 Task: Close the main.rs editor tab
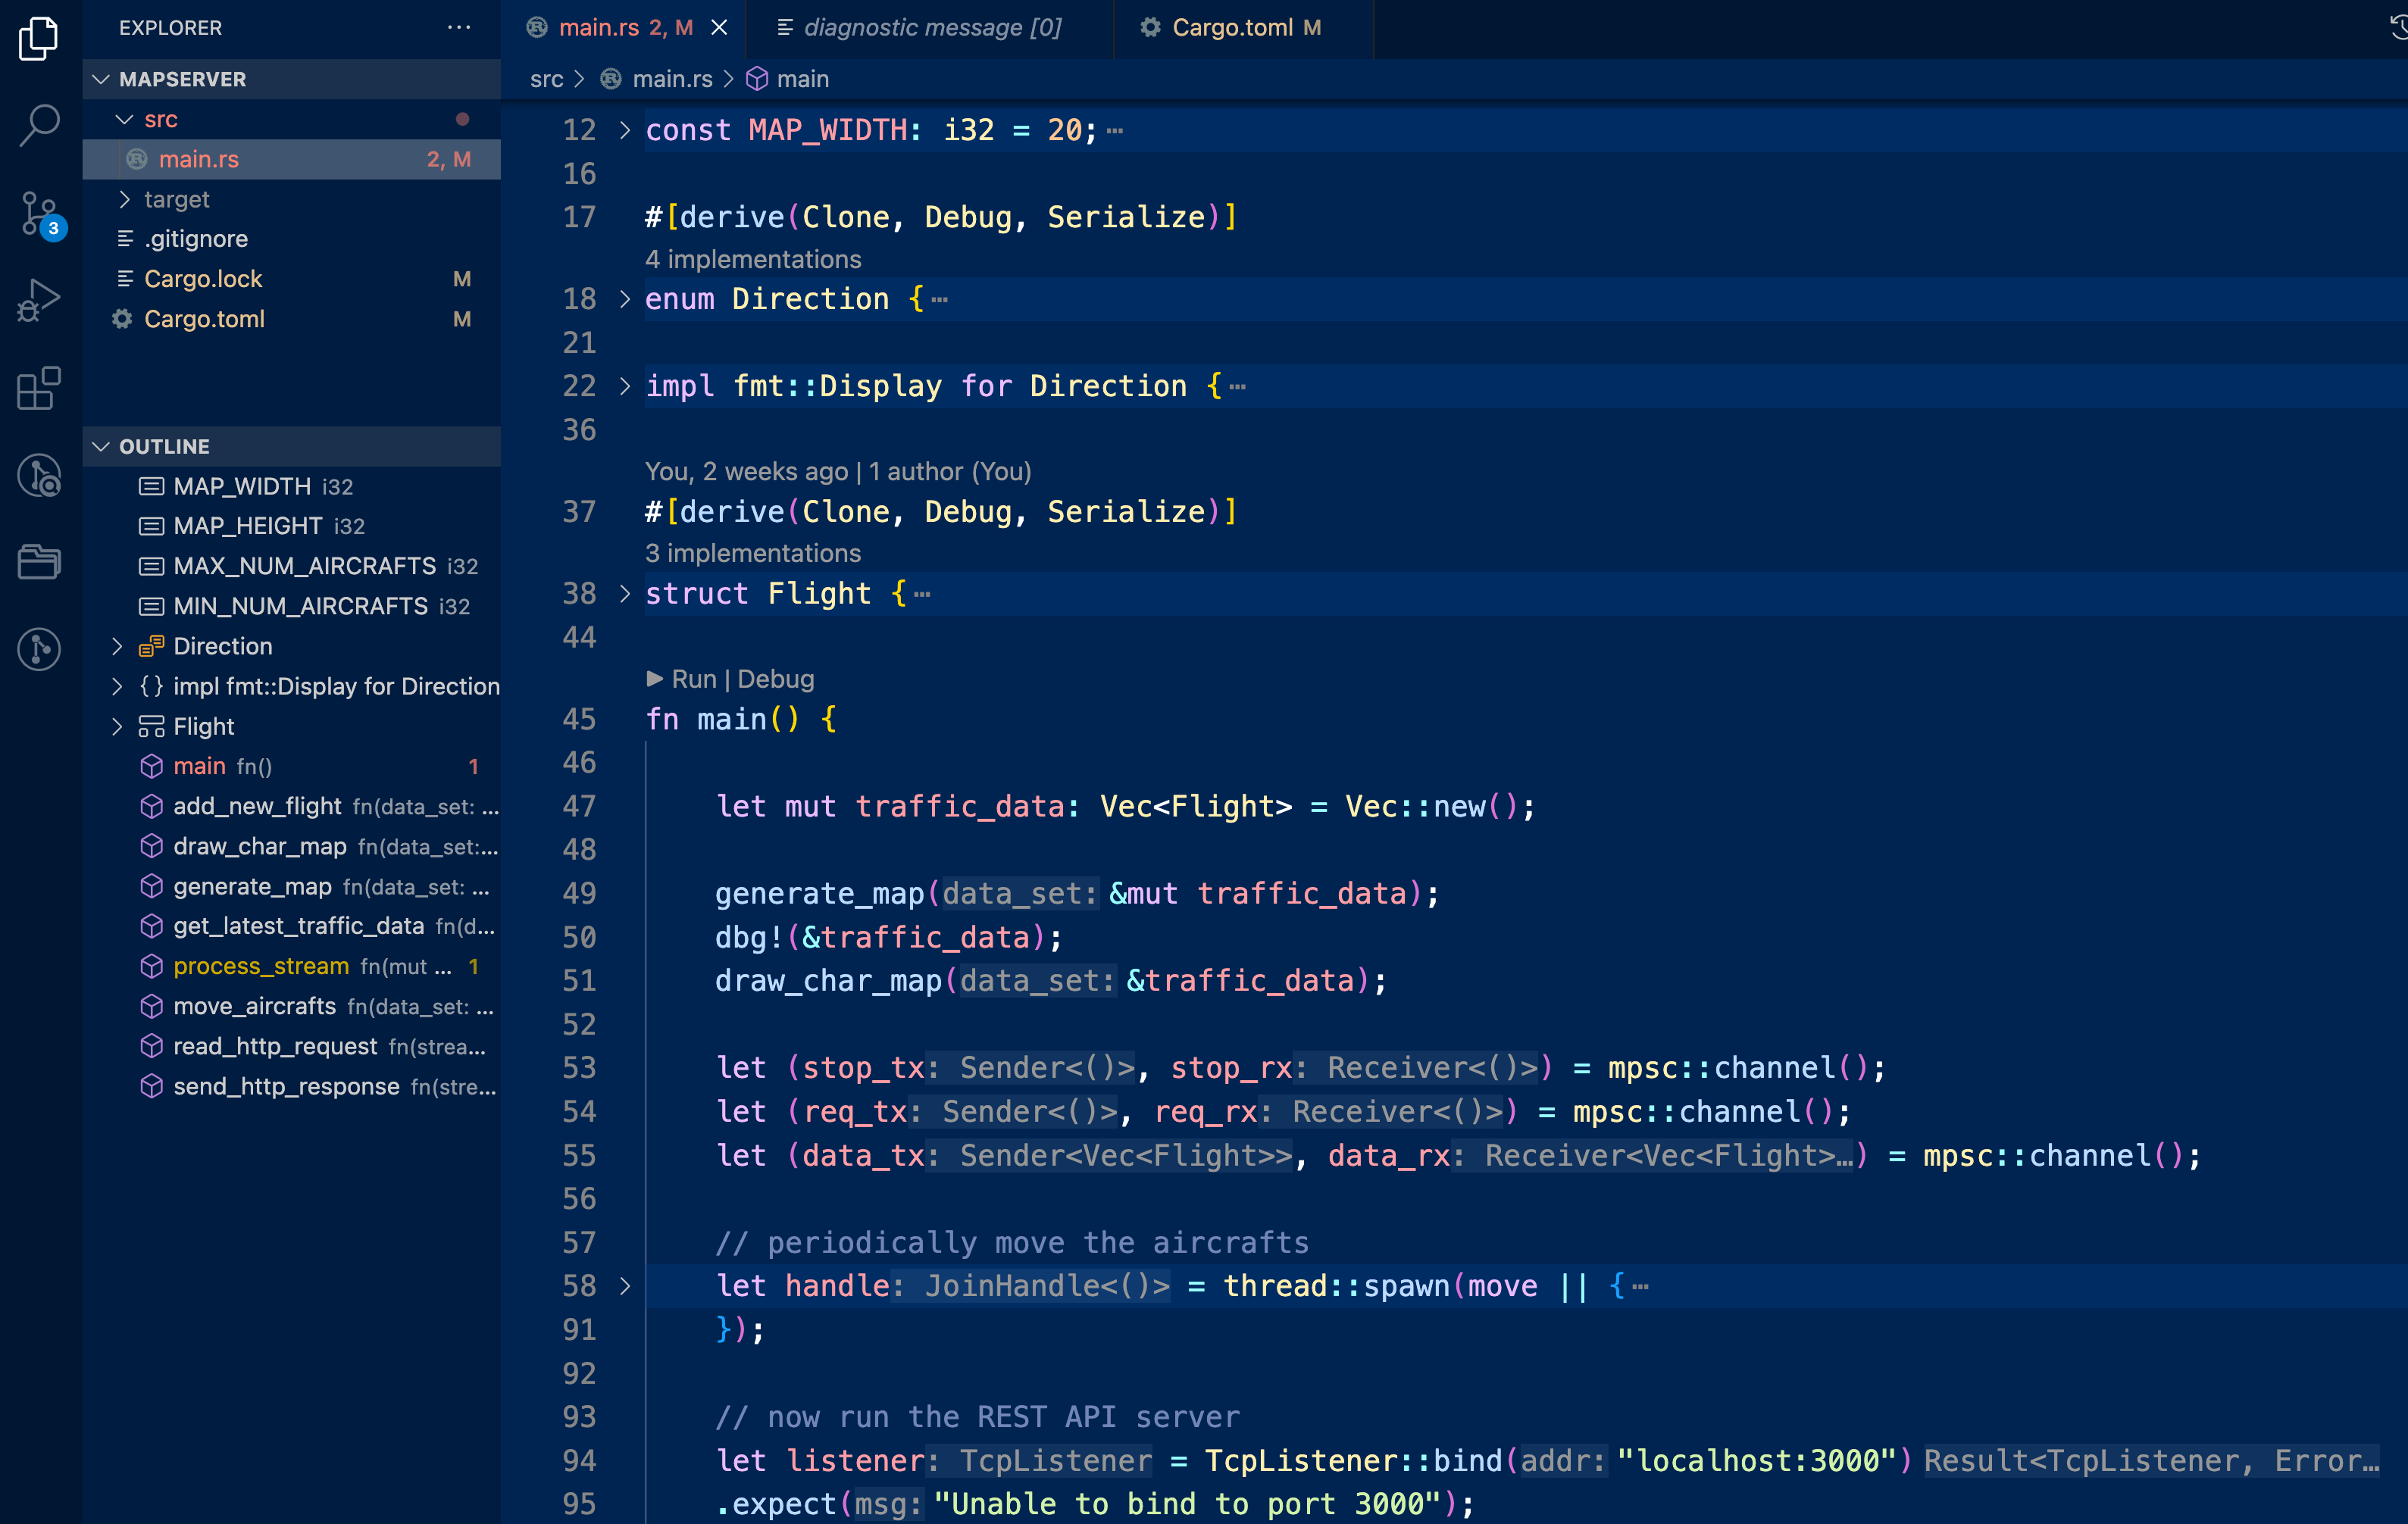[719, 28]
